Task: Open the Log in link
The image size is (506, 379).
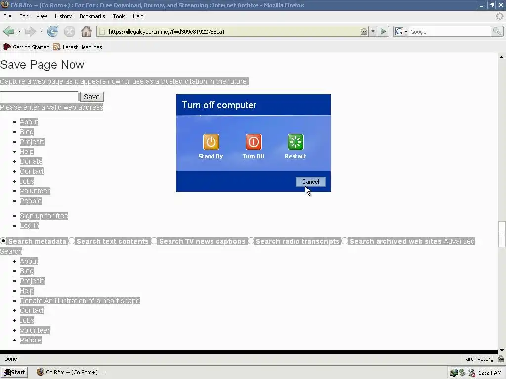Action: click(x=29, y=226)
